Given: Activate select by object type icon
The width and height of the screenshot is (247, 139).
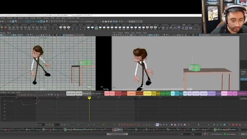Looking at the screenshot, I should point(14,21).
